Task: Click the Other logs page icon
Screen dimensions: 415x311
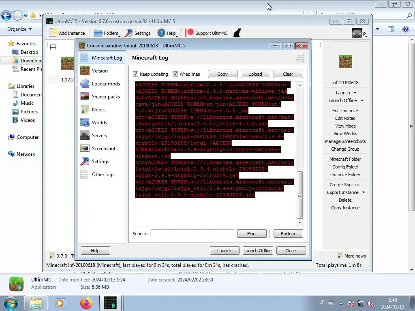Action: click(x=85, y=174)
